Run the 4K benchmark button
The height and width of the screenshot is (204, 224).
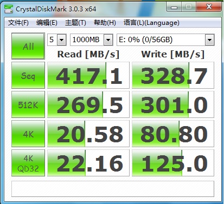(x=28, y=134)
